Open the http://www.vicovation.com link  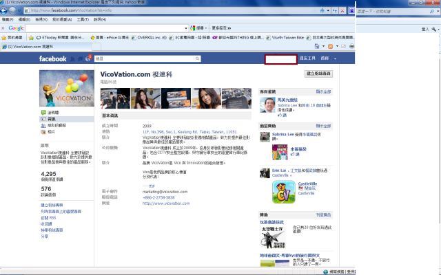point(166,203)
